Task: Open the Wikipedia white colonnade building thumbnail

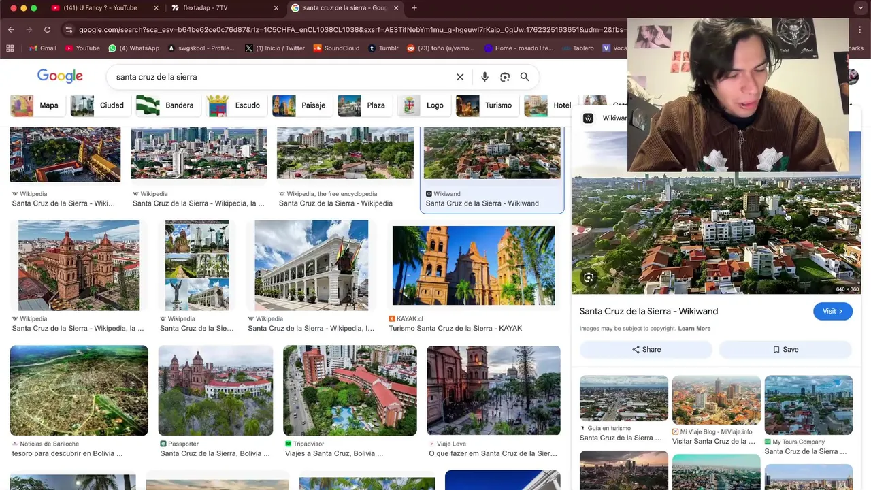Action: [312, 265]
